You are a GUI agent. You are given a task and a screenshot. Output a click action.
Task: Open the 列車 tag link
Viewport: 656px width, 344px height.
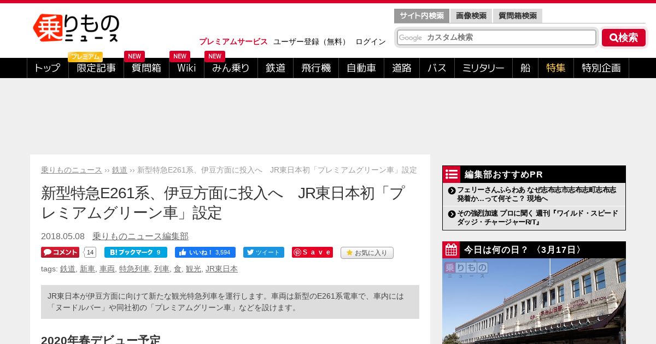pyautogui.click(x=162, y=269)
